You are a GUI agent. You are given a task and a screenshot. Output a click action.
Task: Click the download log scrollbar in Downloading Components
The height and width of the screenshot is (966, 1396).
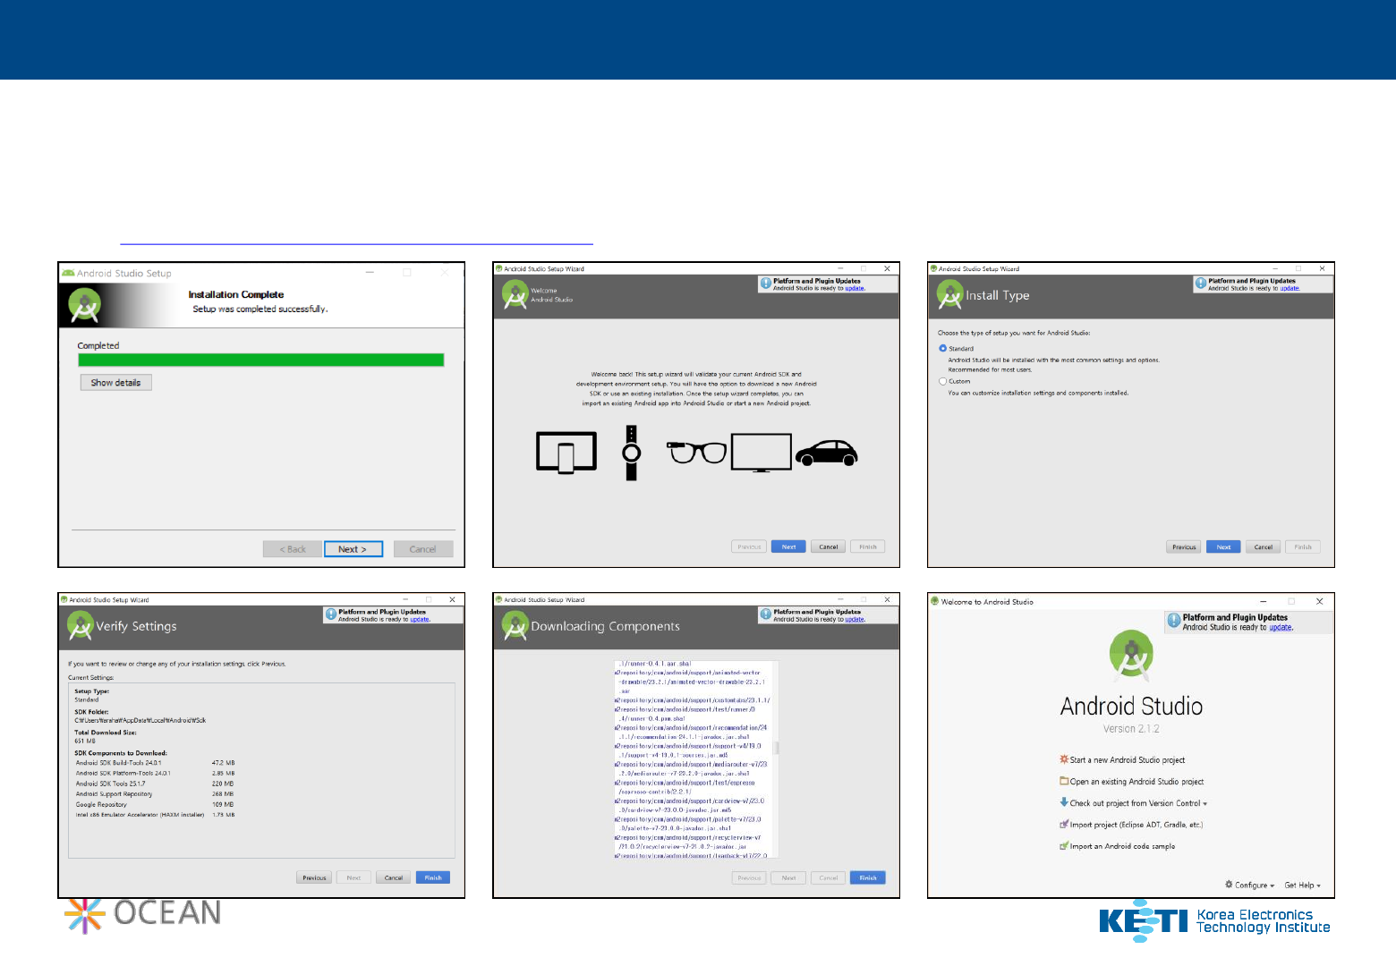tap(777, 748)
